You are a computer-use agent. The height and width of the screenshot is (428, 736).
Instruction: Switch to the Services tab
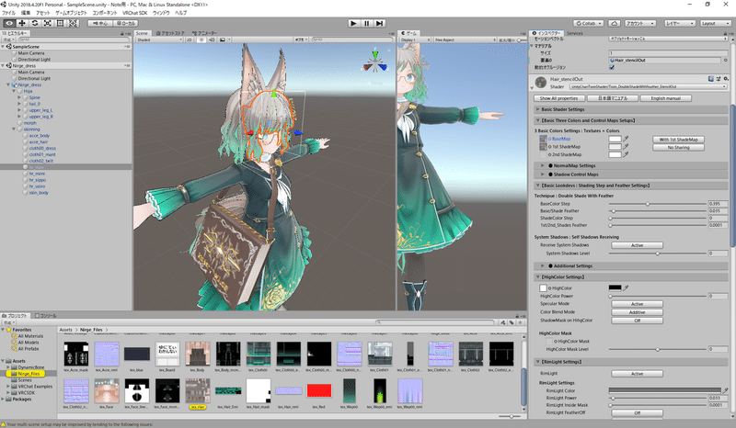click(574, 33)
